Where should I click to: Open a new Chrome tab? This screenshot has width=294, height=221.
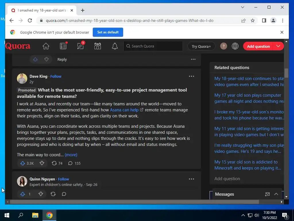click(x=83, y=10)
